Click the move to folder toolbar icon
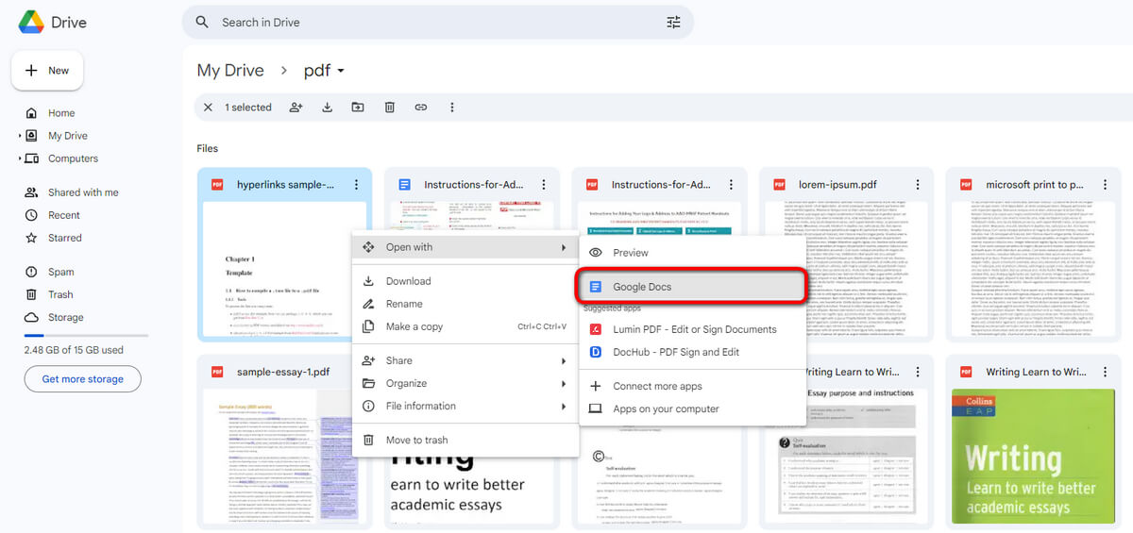The width and height of the screenshot is (1133, 533). click(x=358, y=108)
